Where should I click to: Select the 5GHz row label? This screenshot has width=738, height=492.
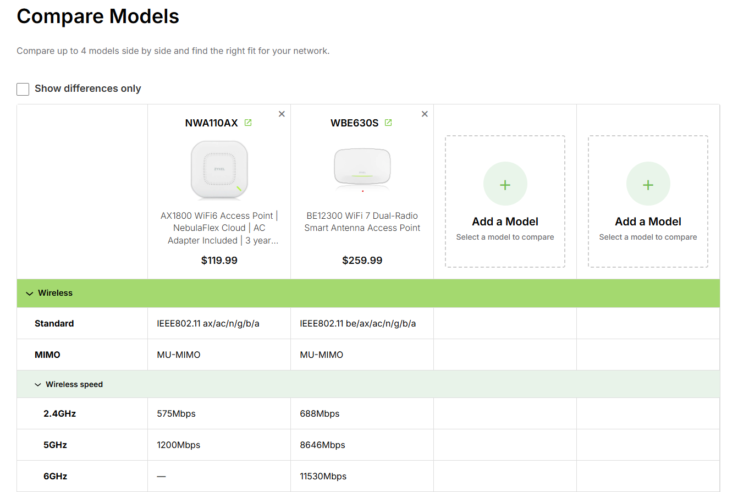[x=56, y=445]
